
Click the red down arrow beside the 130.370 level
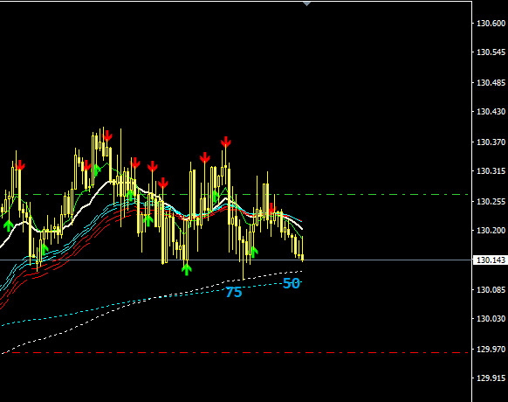tap(226, 142)
